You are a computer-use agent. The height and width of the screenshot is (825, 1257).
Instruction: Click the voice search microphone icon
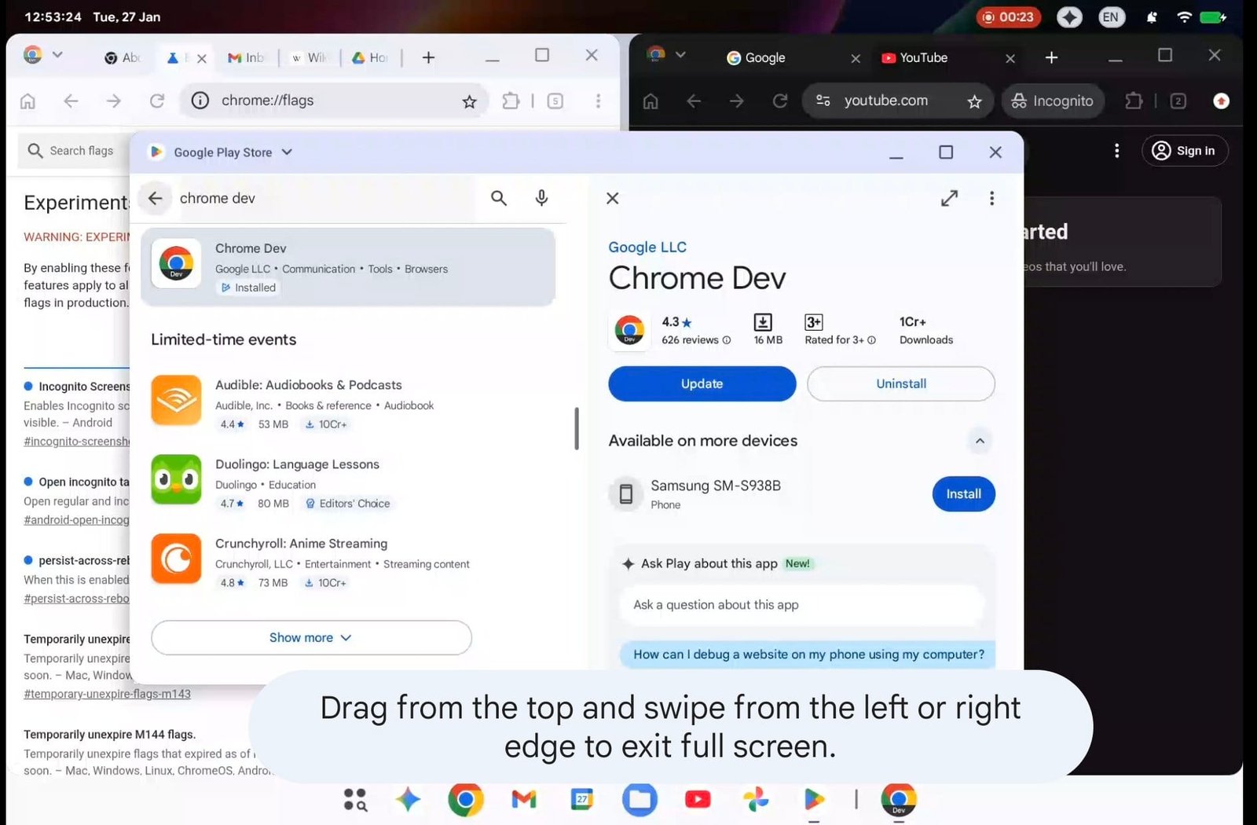(541, 198)
